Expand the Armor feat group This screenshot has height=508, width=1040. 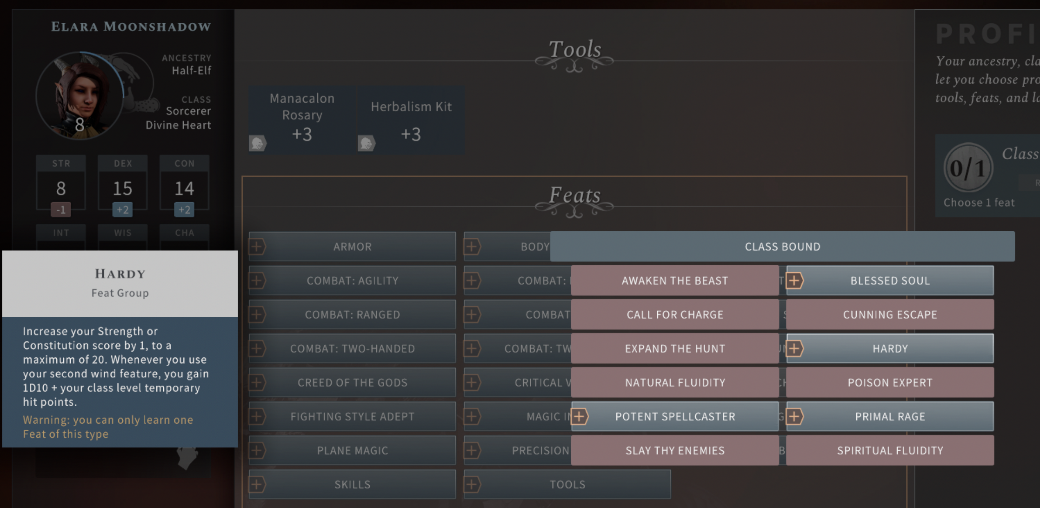[352, 247]
